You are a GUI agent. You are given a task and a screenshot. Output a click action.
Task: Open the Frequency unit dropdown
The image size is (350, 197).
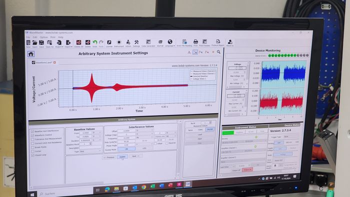tap(144, 138)
